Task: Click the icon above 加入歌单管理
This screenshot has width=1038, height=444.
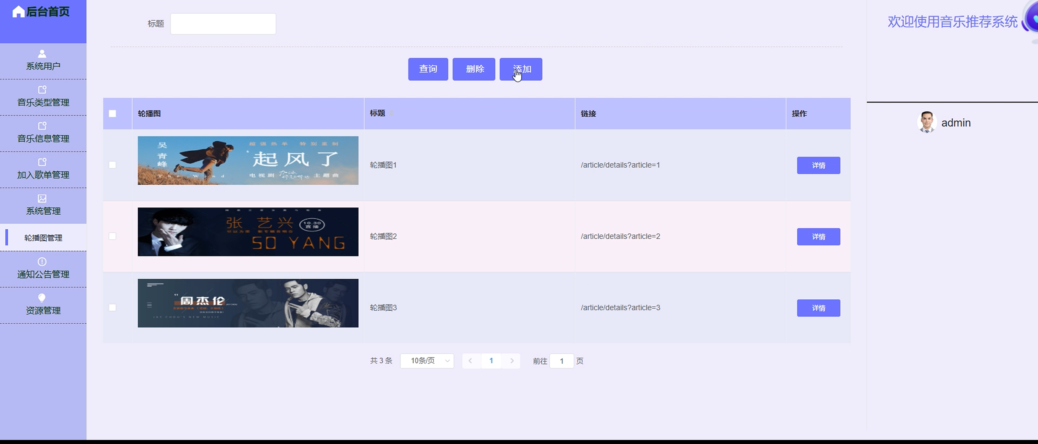Action: [x=42, y=162]
